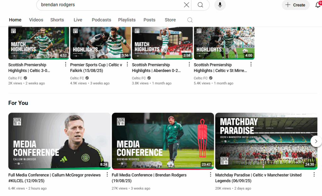Click '6.4K views • 2 hours ago' text
This screenshot has height=196, width=322.
click(28, 188)
